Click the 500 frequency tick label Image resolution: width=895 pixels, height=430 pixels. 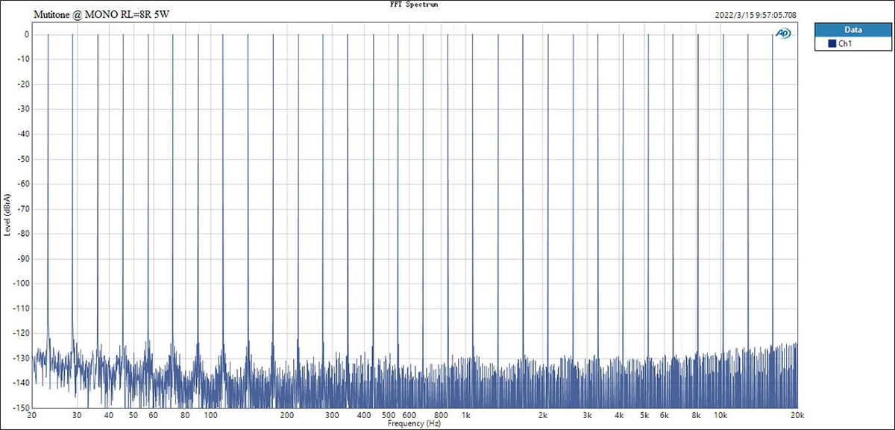point(389,415)
